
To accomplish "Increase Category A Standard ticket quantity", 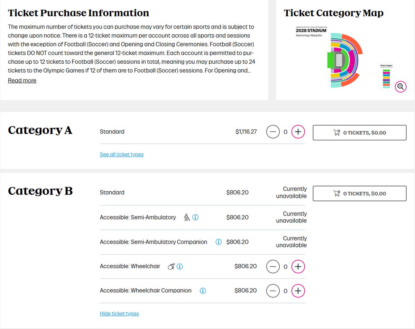I will [298, 132].
